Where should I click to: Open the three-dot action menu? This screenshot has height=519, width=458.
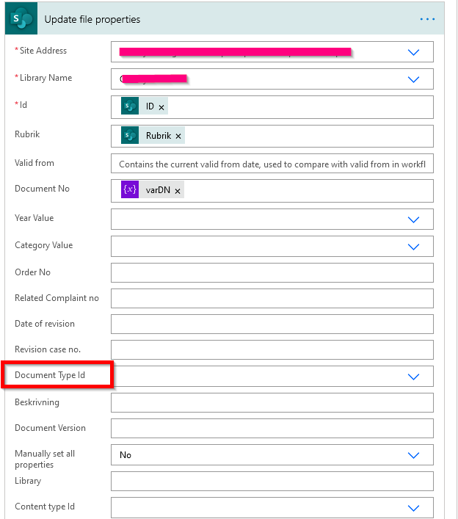click(x=428, y=19)
